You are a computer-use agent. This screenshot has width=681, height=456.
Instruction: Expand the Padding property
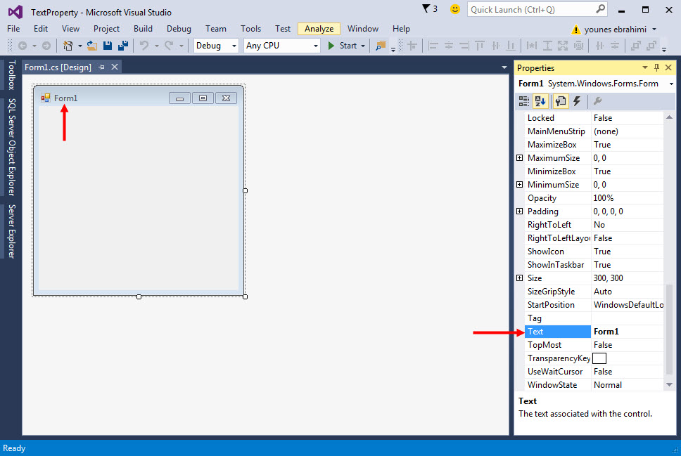[x=520, y=211]
